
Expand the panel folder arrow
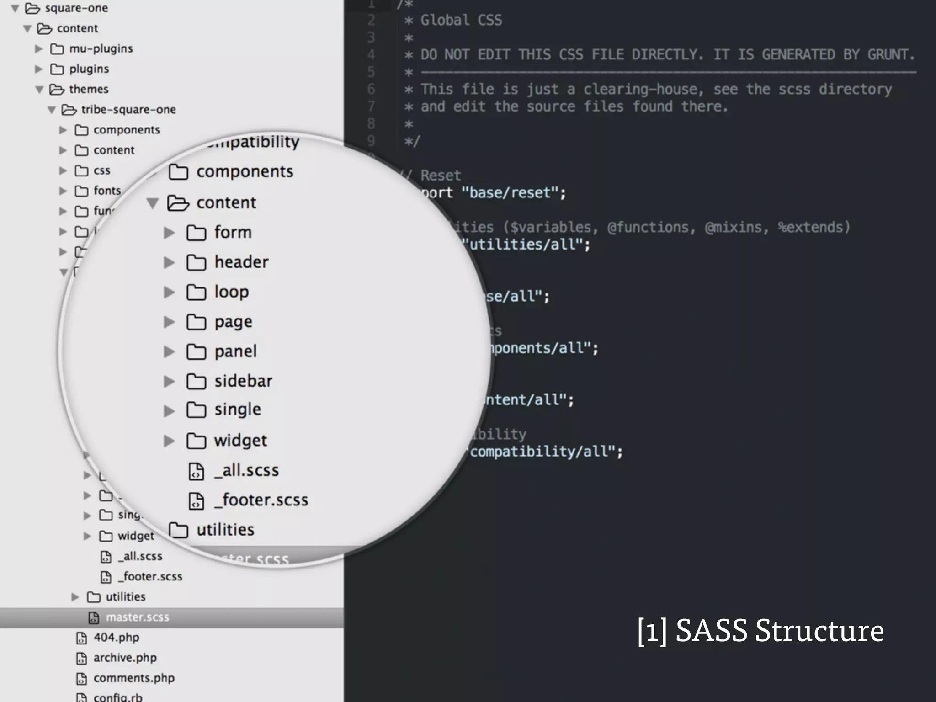pos(169,351)
